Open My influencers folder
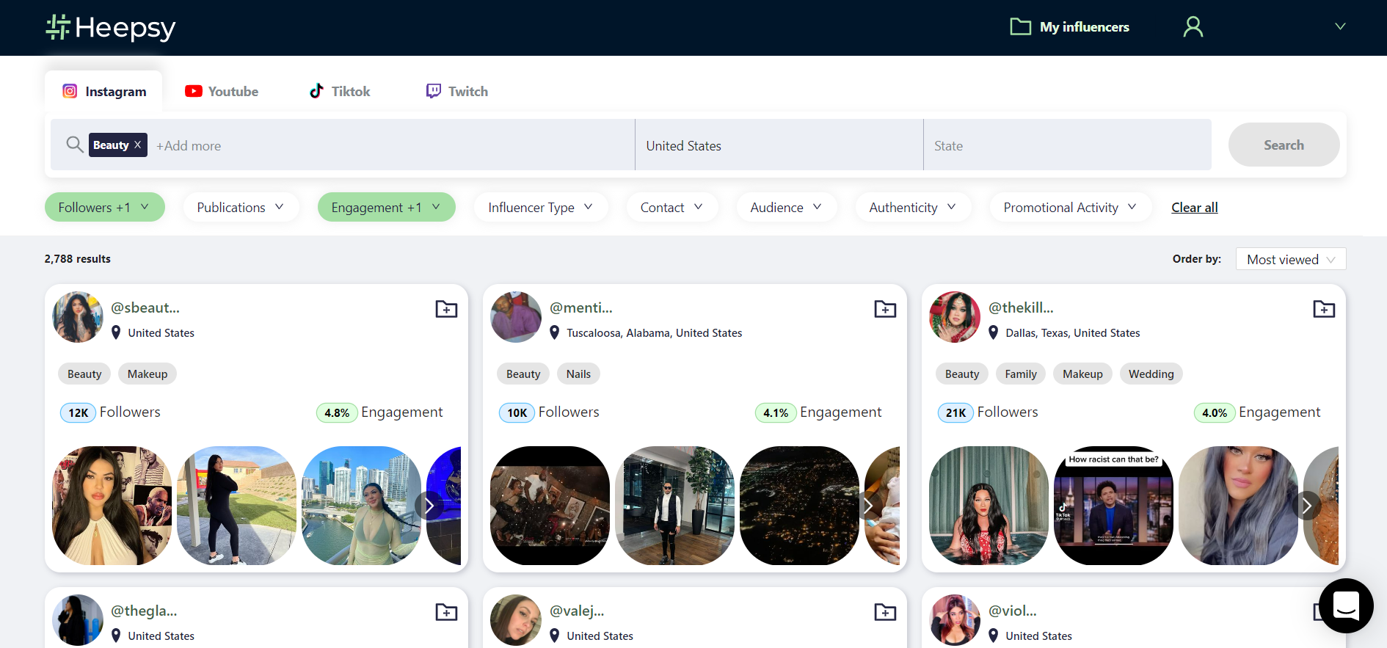 [1070, 27]
